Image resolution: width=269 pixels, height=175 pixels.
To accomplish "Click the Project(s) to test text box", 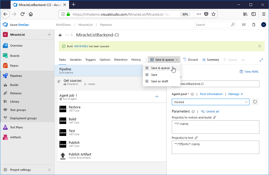I will 216,147.
